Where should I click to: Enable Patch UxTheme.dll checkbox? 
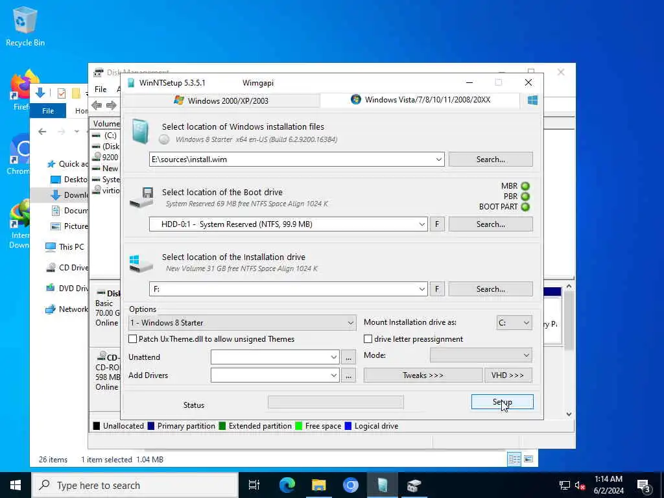click(x=132, y=338)
